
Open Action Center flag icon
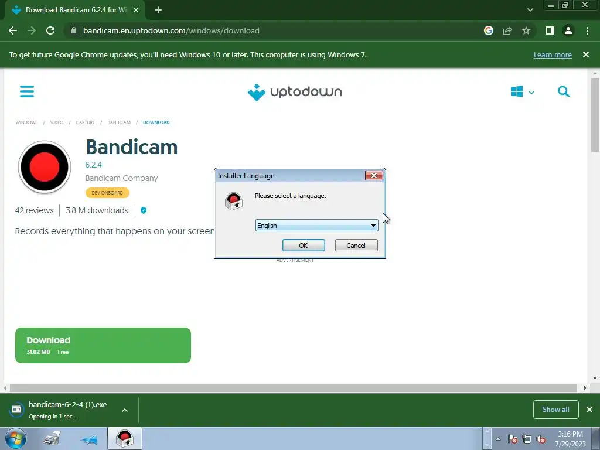tap(513, 439)
